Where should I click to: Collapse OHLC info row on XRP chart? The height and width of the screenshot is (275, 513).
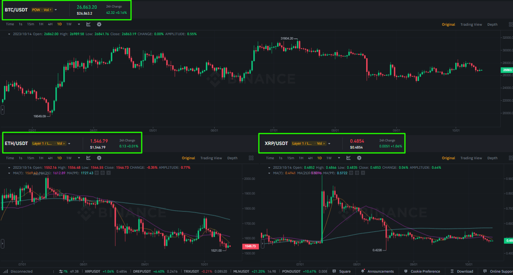click(269, 168)
